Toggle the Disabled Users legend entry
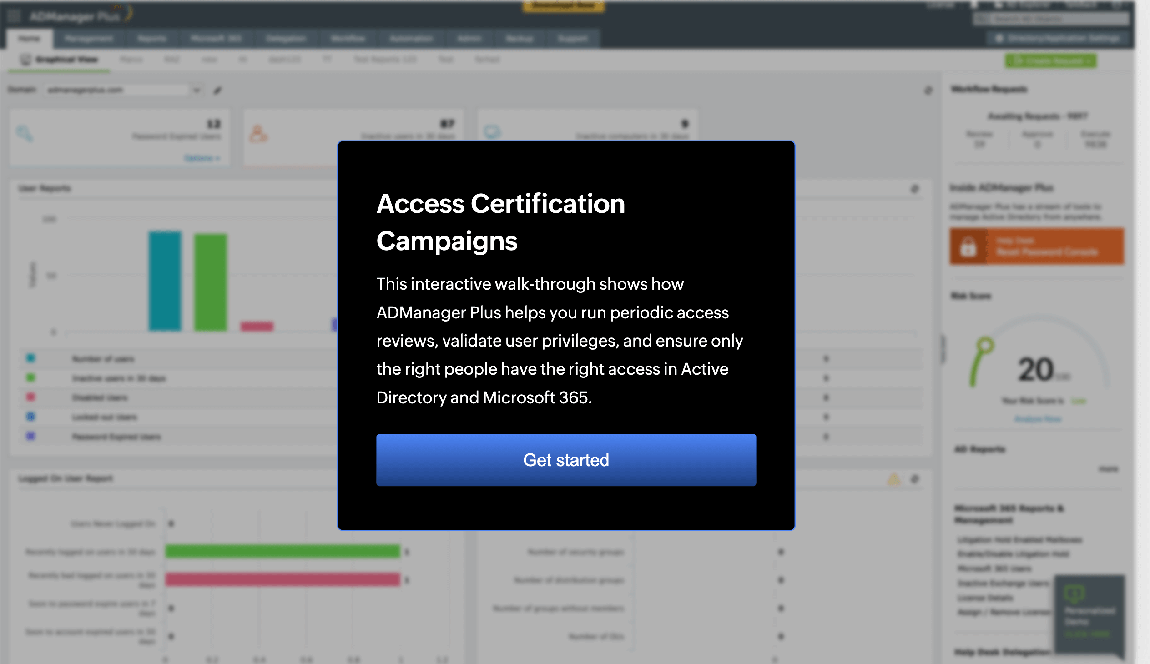The height and width of the screenshot is (664, 1150). [x=100, y=397]
